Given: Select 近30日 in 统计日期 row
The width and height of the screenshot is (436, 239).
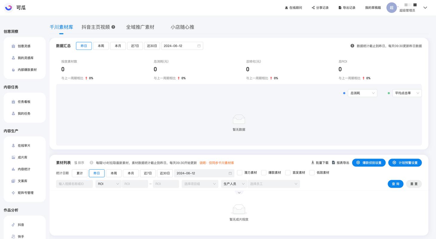Looking at the screenshot, I should point(165,173).
